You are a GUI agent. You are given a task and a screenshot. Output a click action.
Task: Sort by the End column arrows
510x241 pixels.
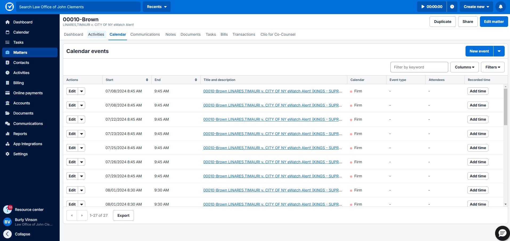coord(196,80)
